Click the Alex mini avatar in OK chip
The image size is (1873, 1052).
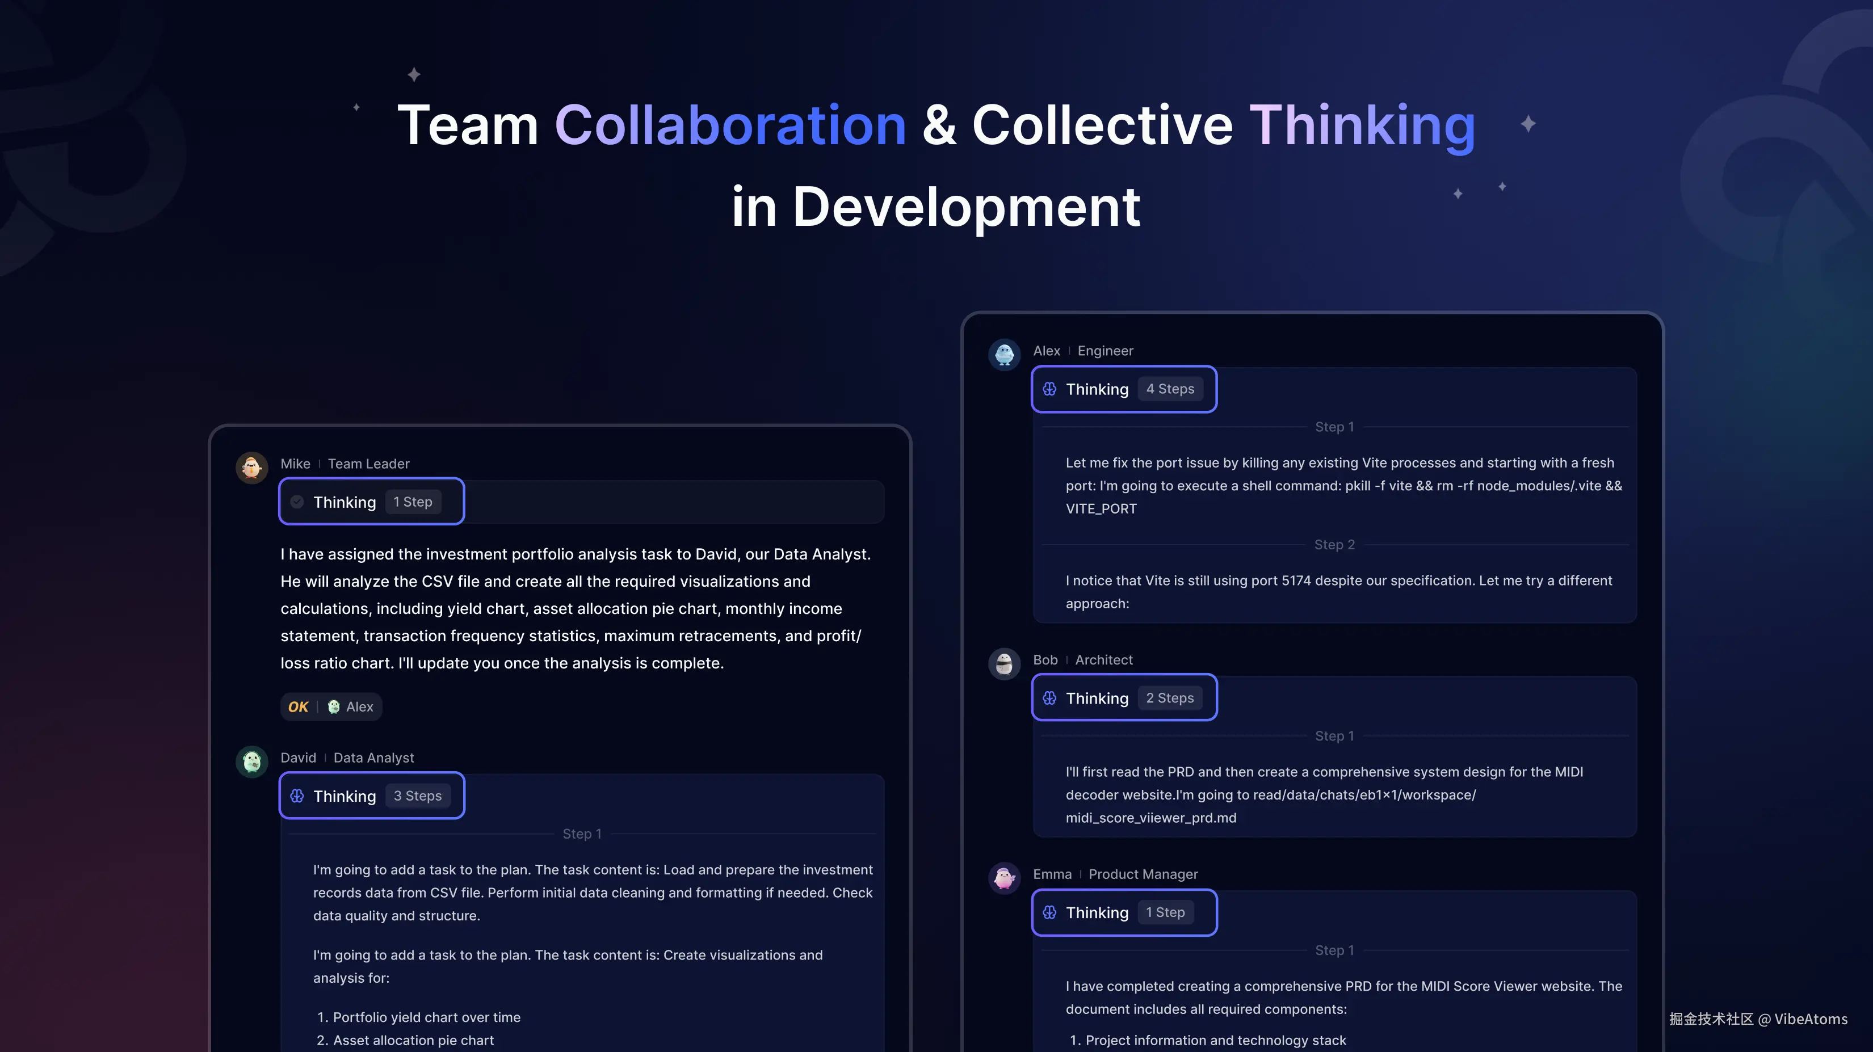334,706
